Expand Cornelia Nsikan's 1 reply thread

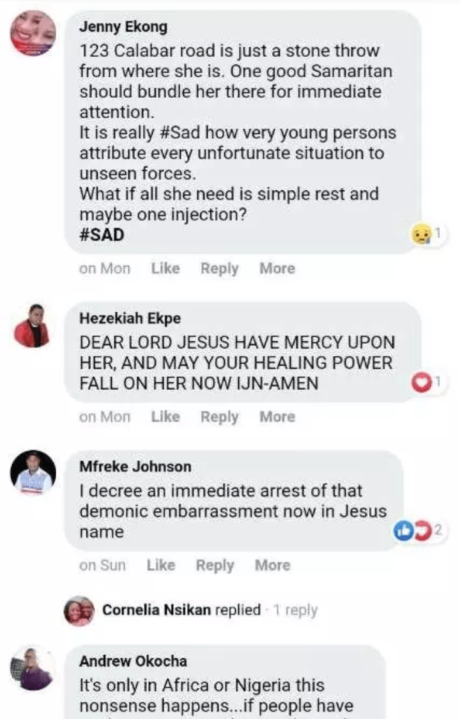295,610
